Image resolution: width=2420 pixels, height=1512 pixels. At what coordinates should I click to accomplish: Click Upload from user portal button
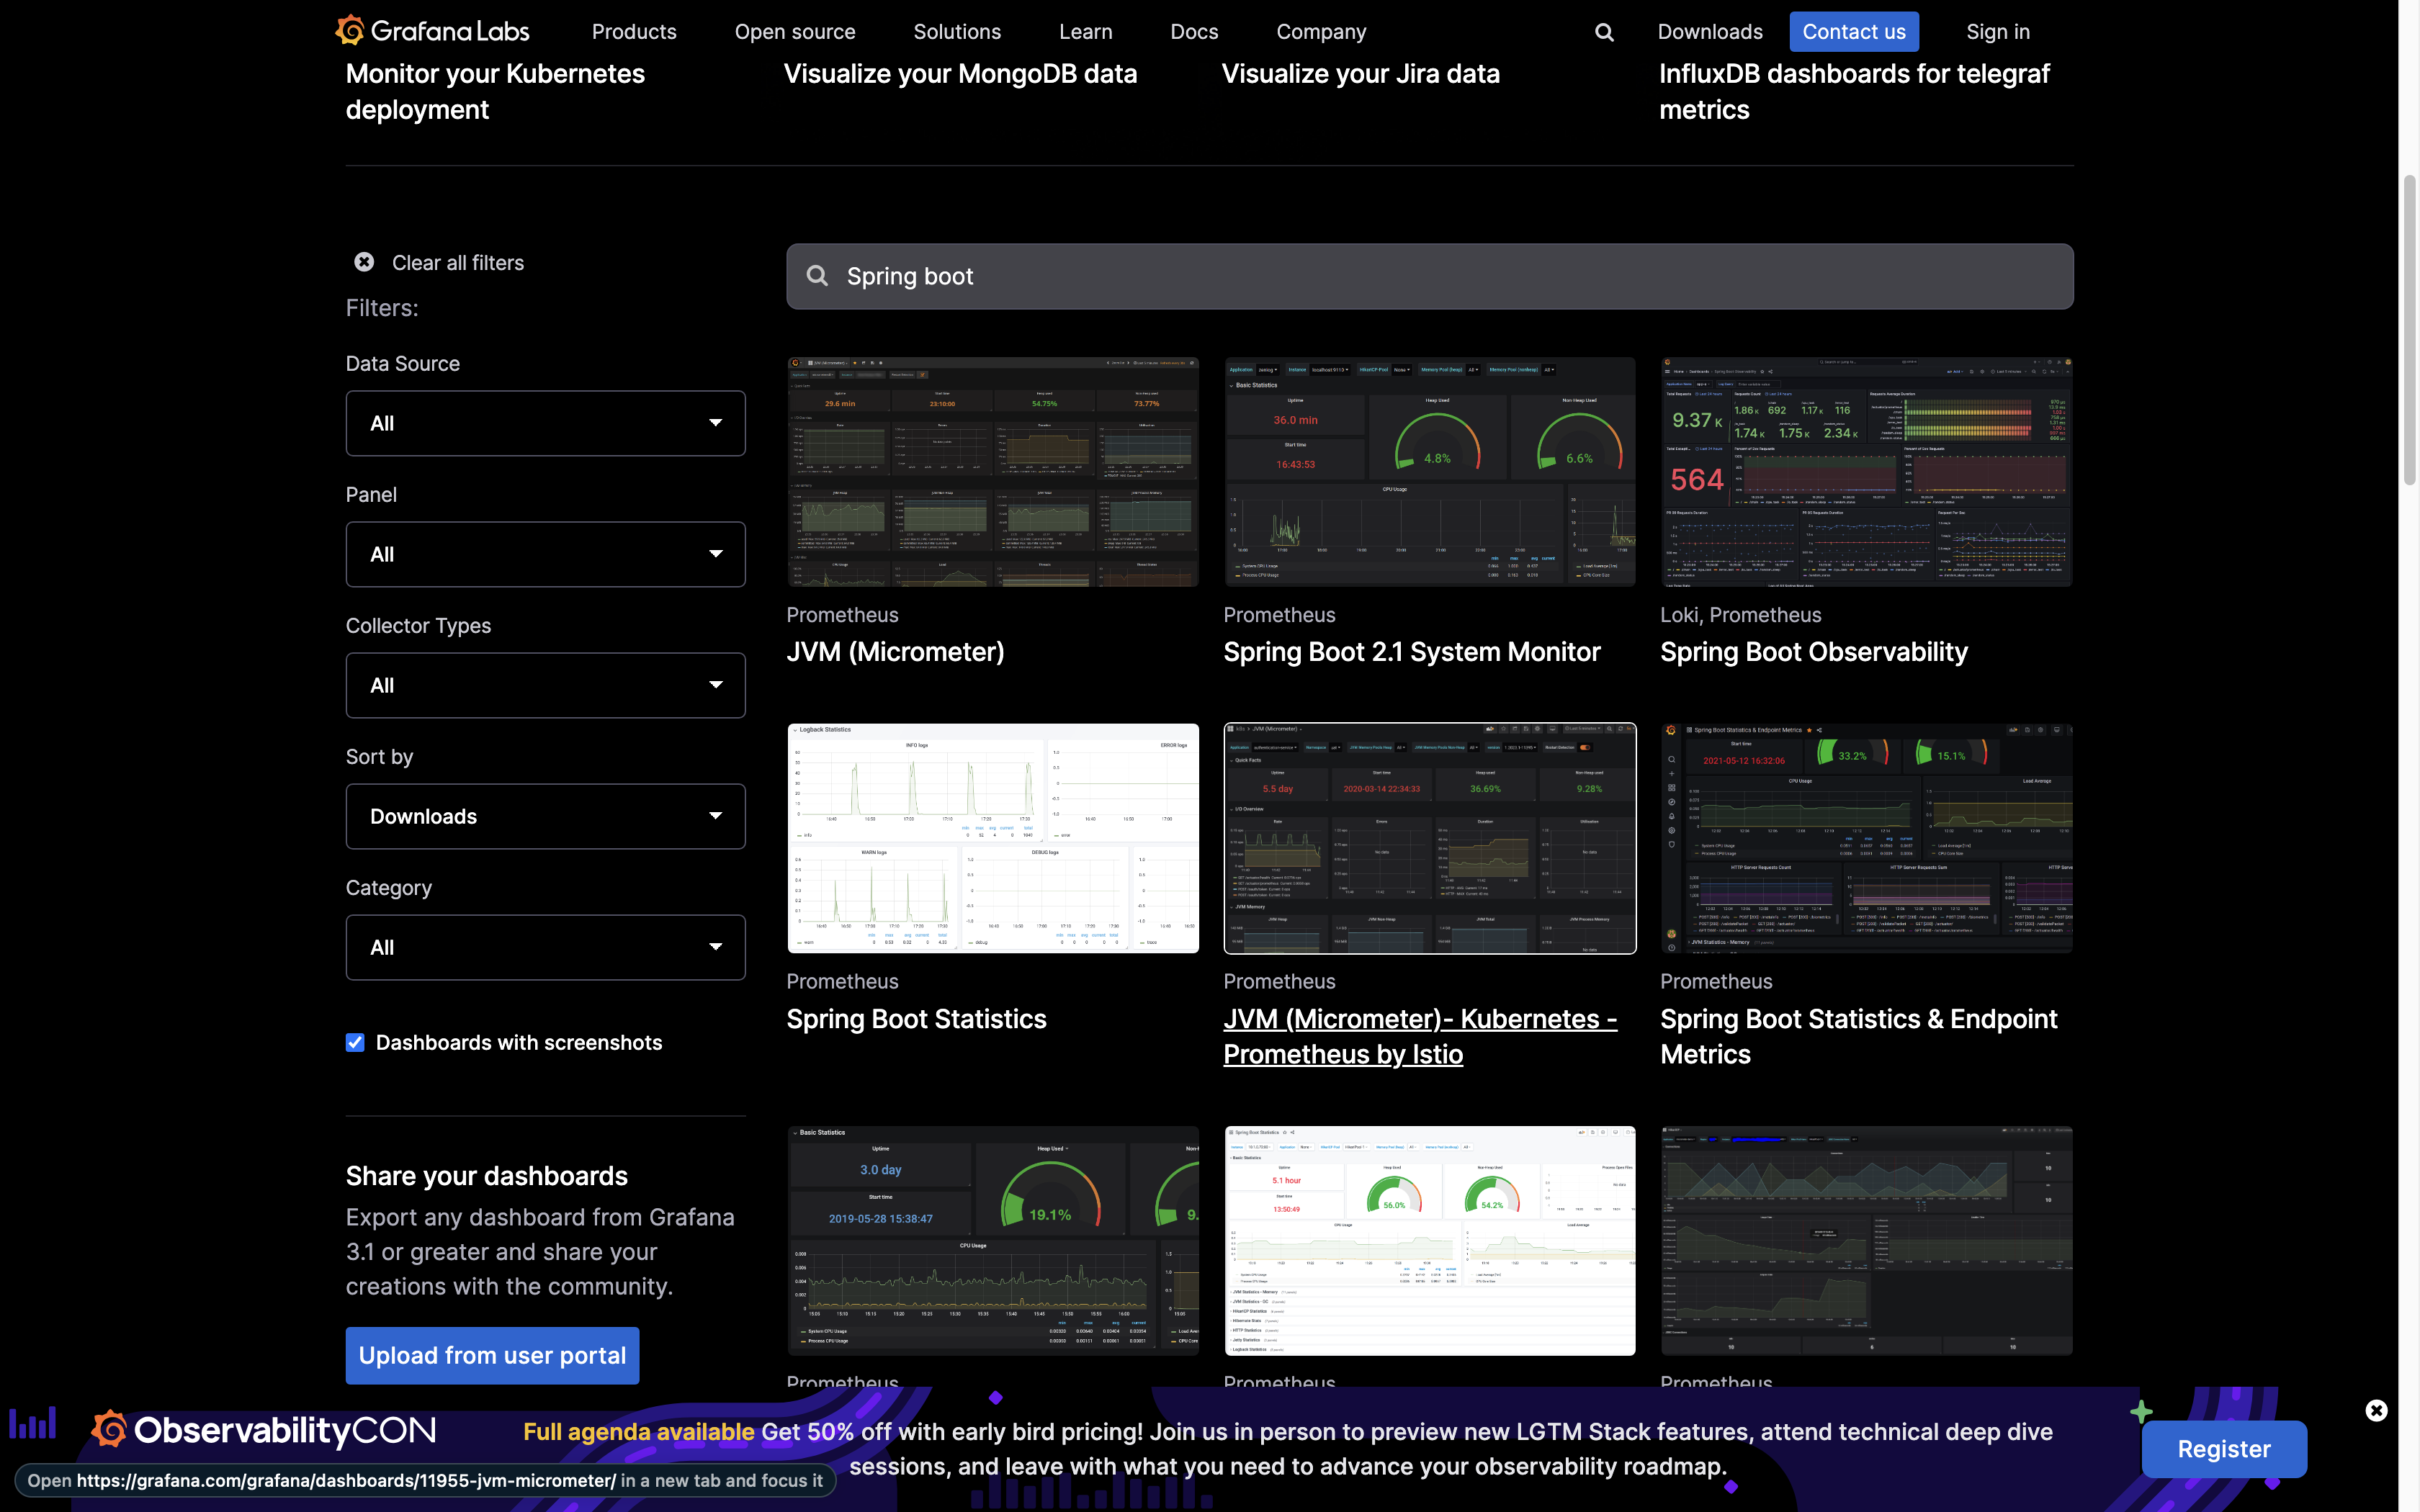pyautogui.click(x=492, y=1355)
